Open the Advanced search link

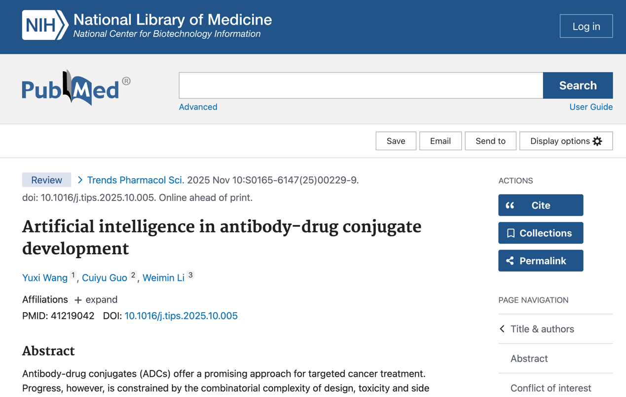(x=198, y=107)
